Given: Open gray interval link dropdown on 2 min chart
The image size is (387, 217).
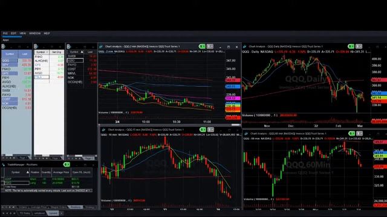Looking at the screenshot, I should 210,46.
